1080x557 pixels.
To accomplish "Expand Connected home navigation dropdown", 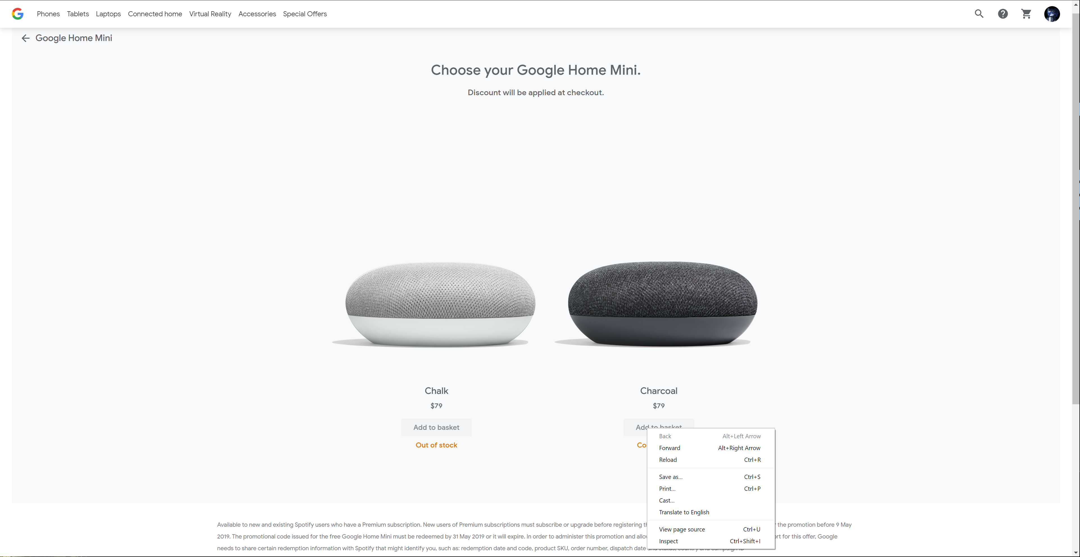I will pyautogui.click(x=155, y=13).
